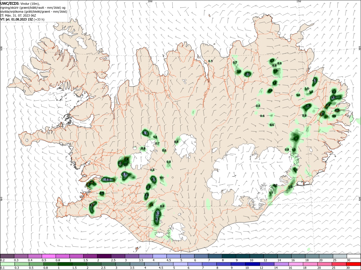
Task: Click the 5.9 precipitation value
Action: point(124,174)
